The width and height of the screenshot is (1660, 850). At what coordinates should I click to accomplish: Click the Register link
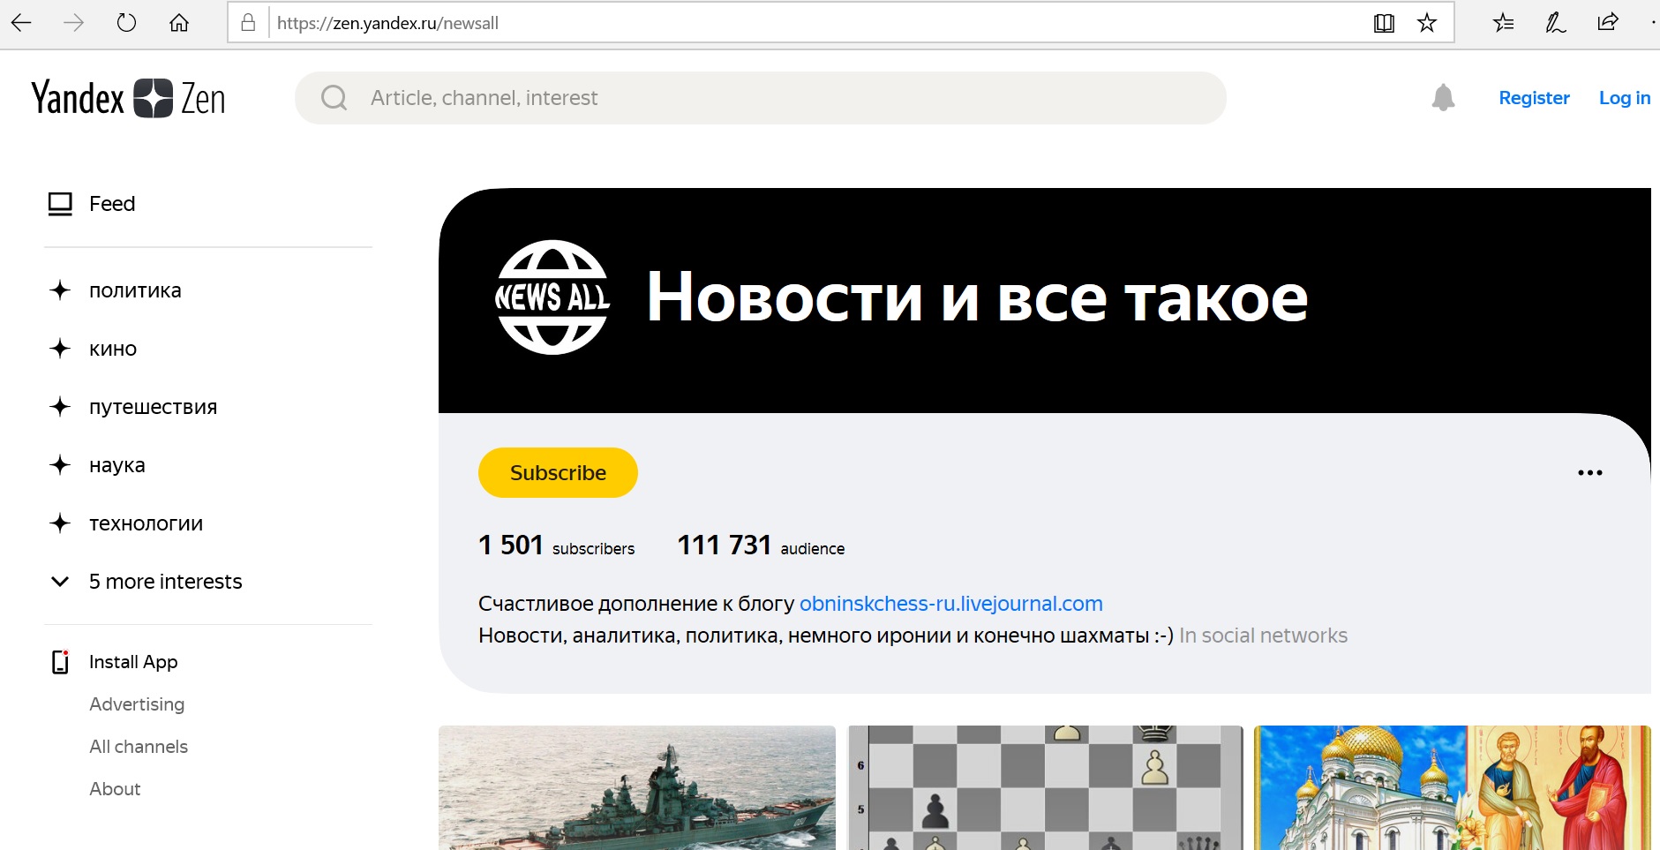[1534, 98]
